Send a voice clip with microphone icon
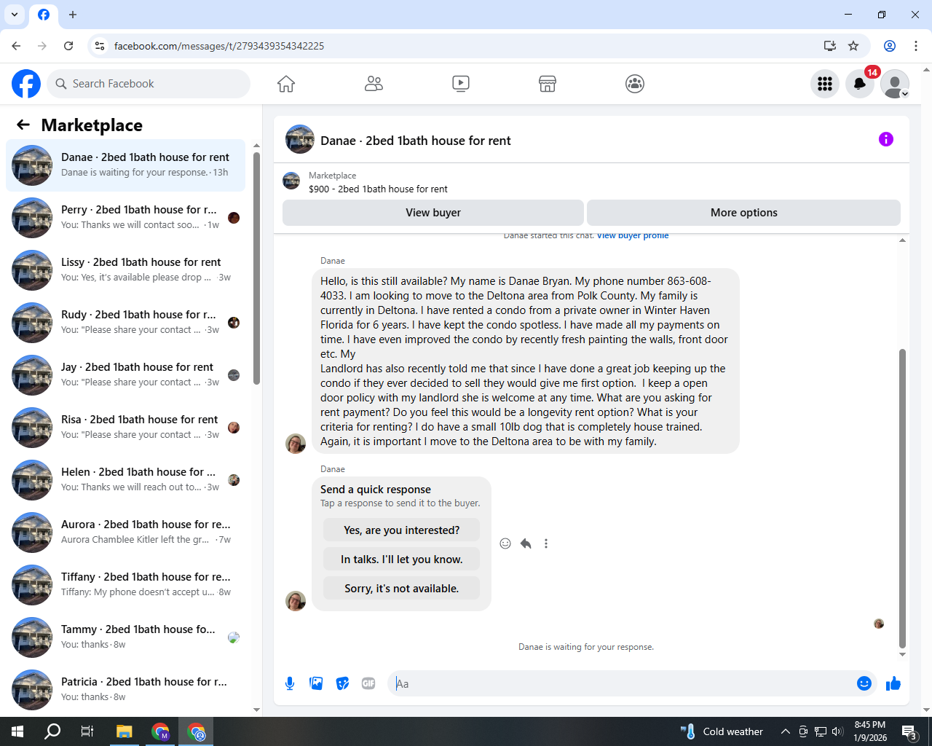Screen dimensions: 932x746 (290, 683)
